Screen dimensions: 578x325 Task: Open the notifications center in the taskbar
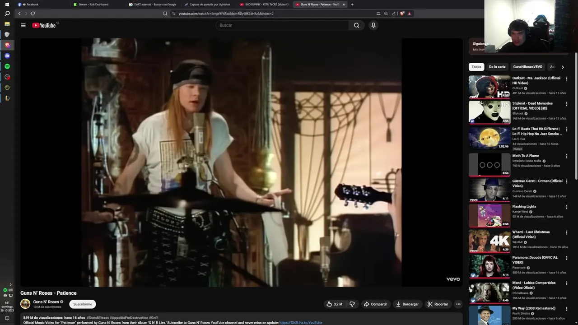(x=7, y=318)
